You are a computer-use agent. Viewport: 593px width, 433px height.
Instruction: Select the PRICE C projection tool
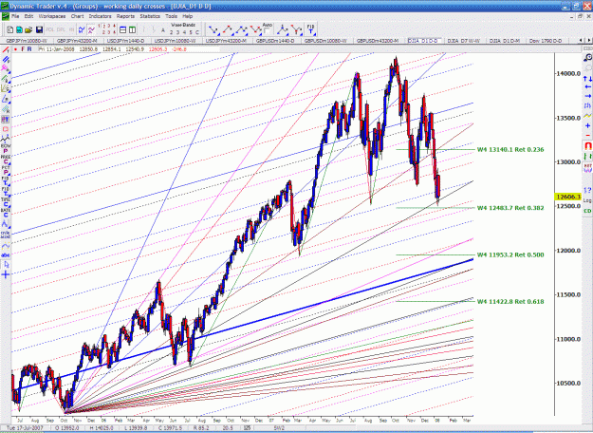(x=6, y=160)
